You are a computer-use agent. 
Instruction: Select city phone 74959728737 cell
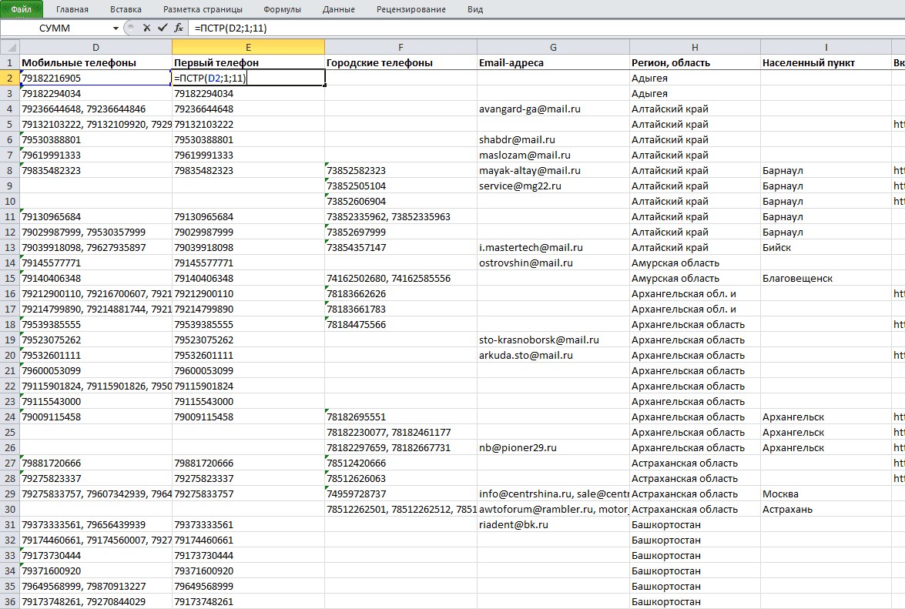click(401, 494)
